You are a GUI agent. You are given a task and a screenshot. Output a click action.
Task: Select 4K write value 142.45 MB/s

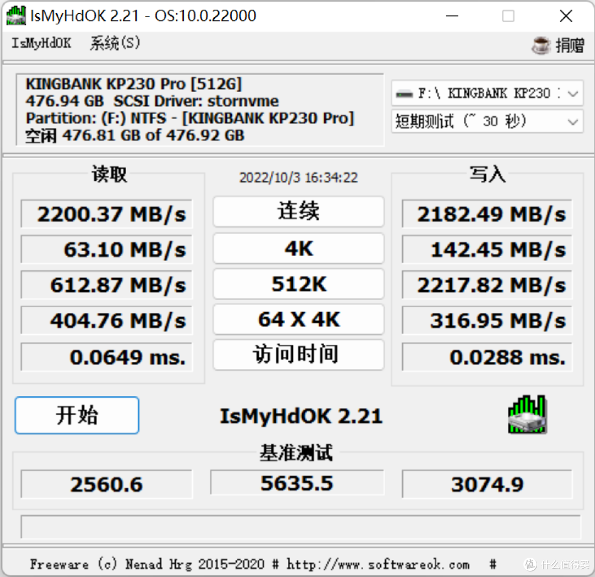click(x=487, y=249)
